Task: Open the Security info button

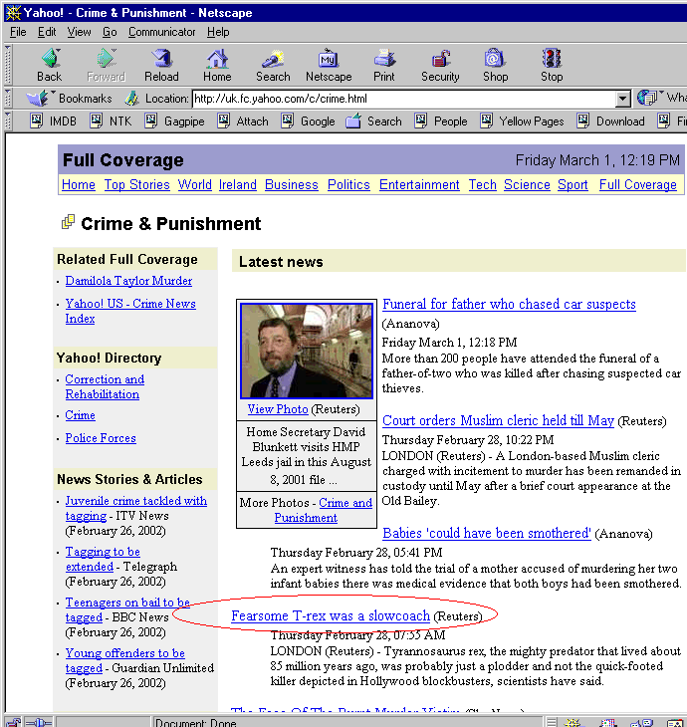Action: (x=440, y=65)
